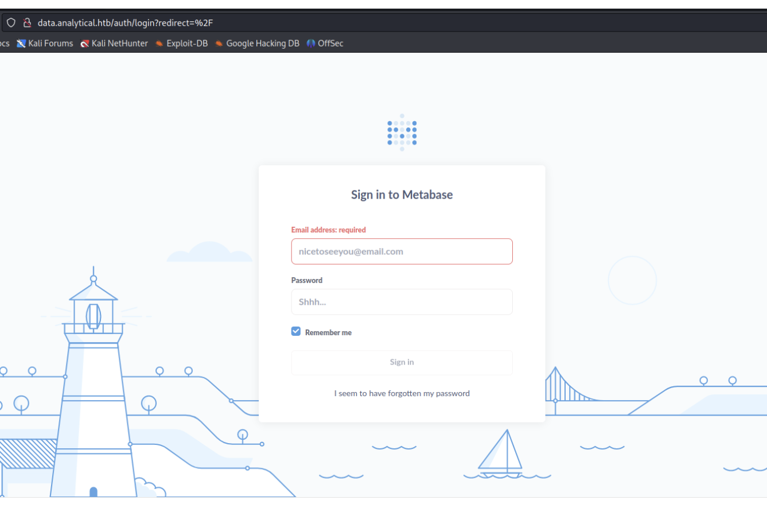Click the Kali Forums bookmark favicon
Screen dimensions: 767x508
[x=21, y=43]
